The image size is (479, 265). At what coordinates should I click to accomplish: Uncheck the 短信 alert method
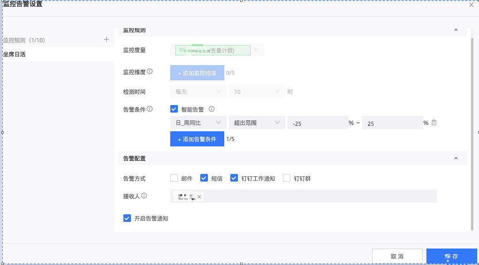tap(204, 178)
